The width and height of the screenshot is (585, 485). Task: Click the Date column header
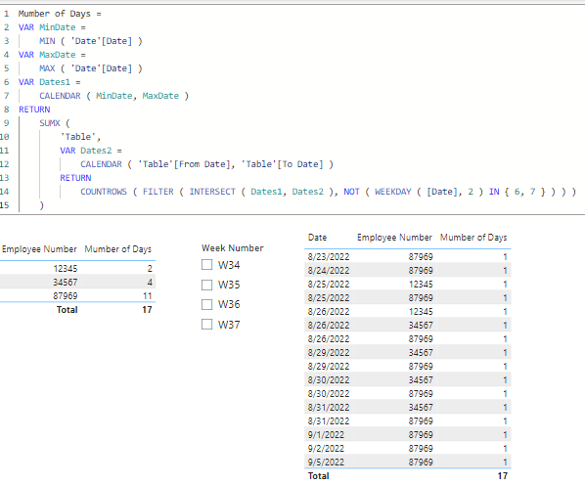[x=318, y=237]
